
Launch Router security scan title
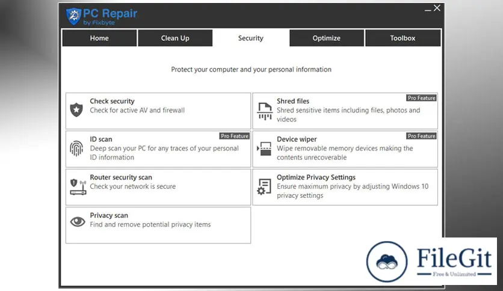[x=121, y=177]
